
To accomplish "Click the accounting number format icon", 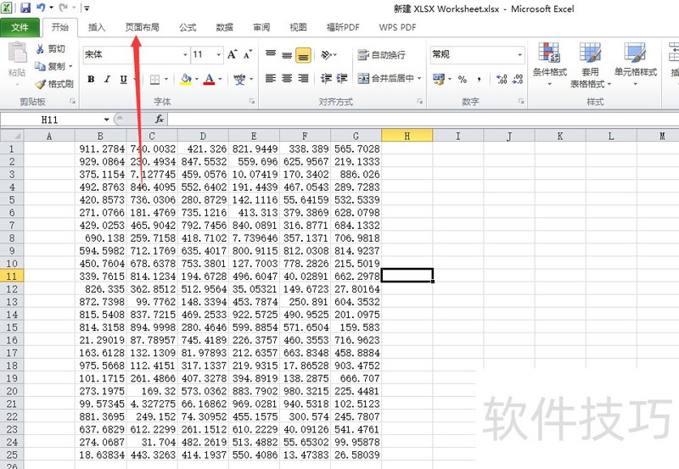I will pyautogui.click(x=439, y=79).
